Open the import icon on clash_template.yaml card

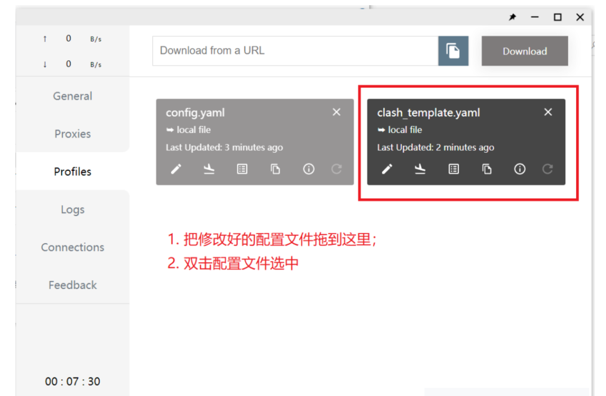click(x=420, y=169)
